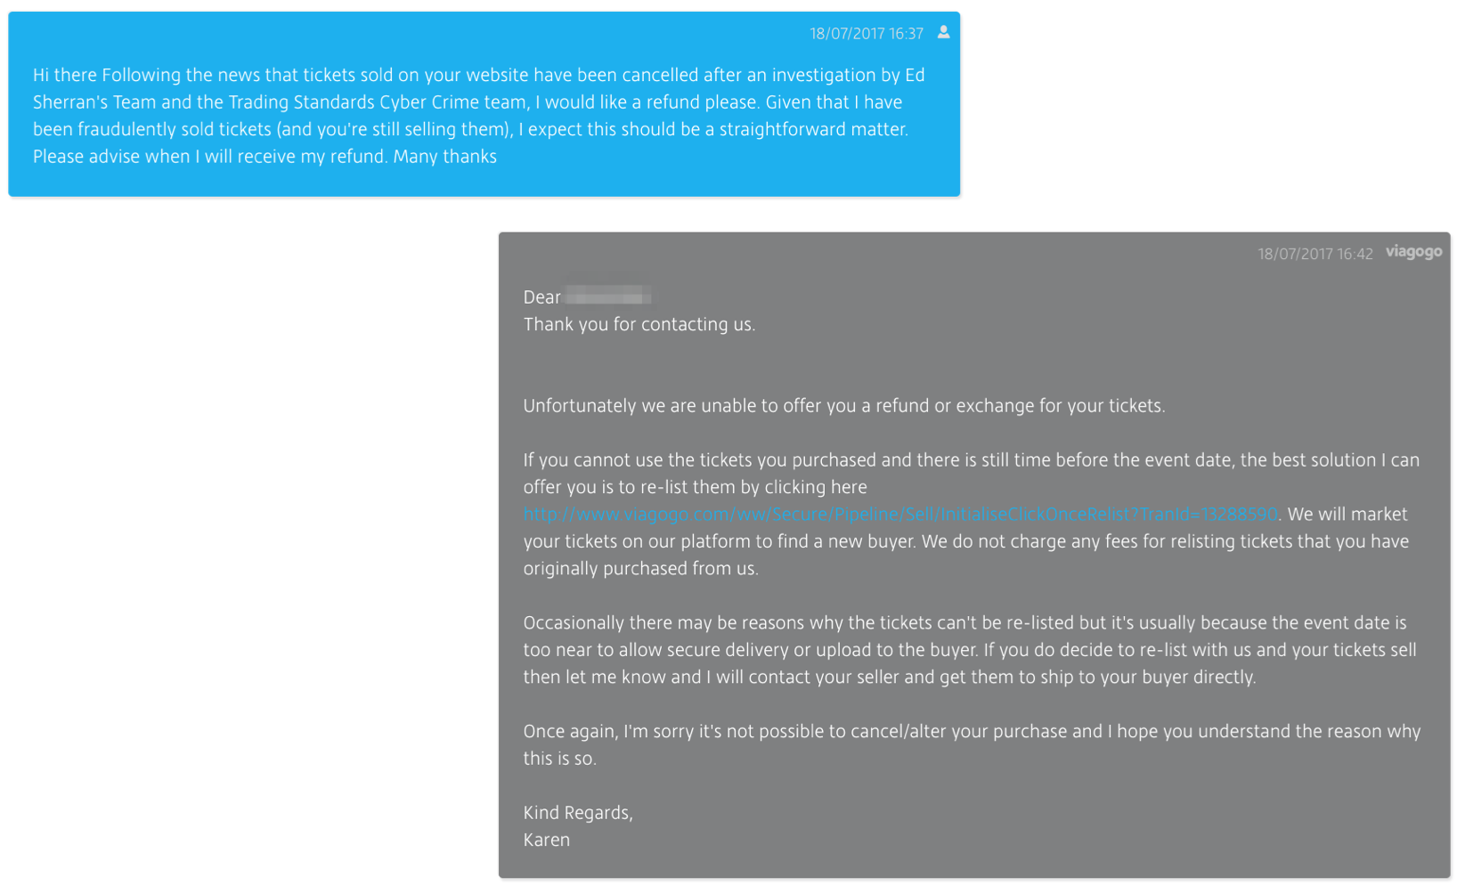Image resolution: width=1457 pixels, height=885 pixels.
Task: Select the refund refusal sentence
Action: [843, 405]
